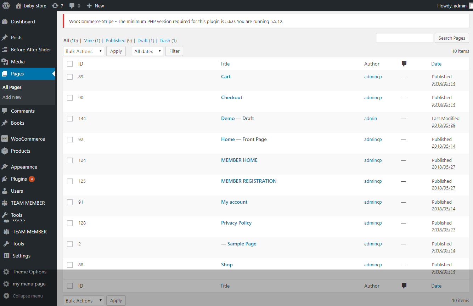Tick the select-all checkbox in the table header
473x306 pixels.
point(70,64)
